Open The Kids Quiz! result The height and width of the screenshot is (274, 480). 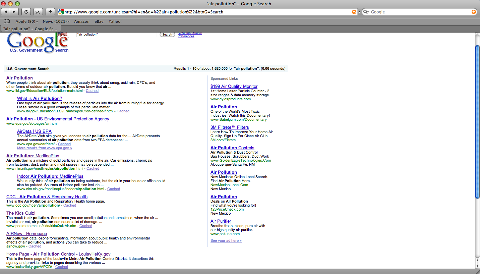[21, 213]
